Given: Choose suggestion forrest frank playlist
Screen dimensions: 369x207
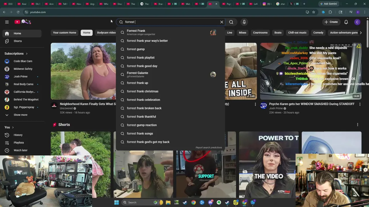Looking at the screenshot, I should pyautogui.click(x=170, y=57).
